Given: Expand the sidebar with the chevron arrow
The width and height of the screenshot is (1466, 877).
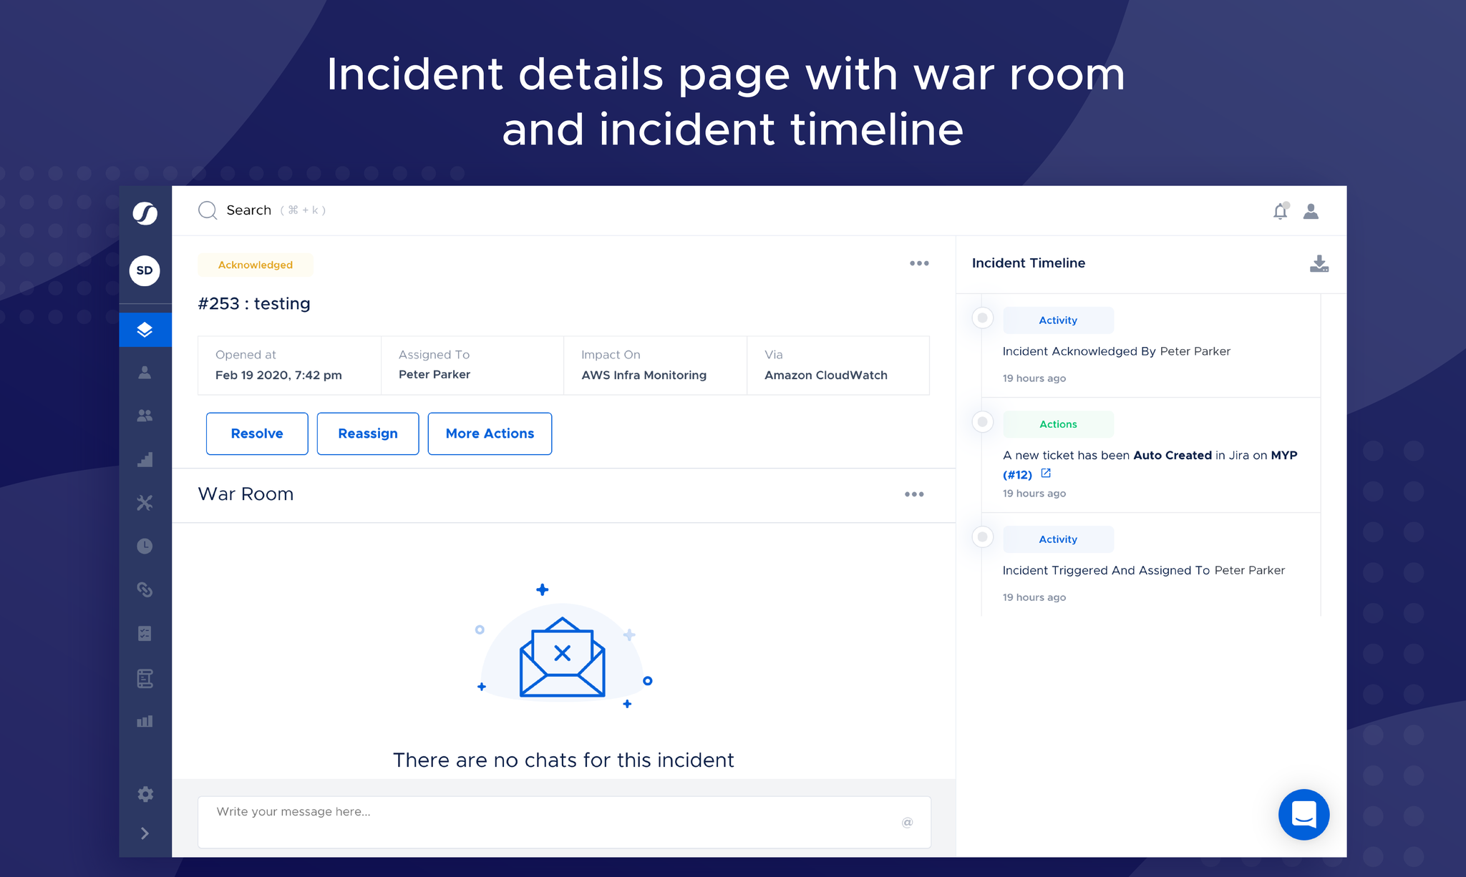Looking at the screenshot, I should [145, 833].
